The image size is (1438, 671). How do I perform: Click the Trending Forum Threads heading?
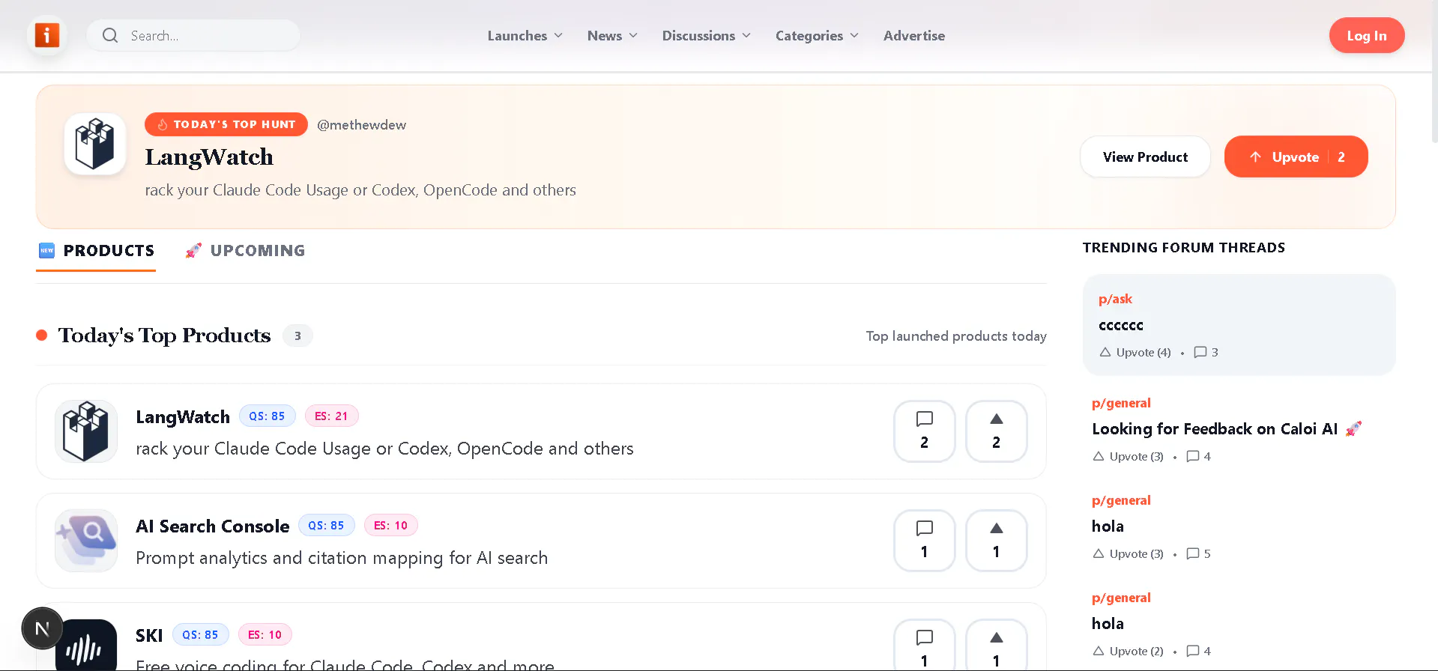[1184, 248]
